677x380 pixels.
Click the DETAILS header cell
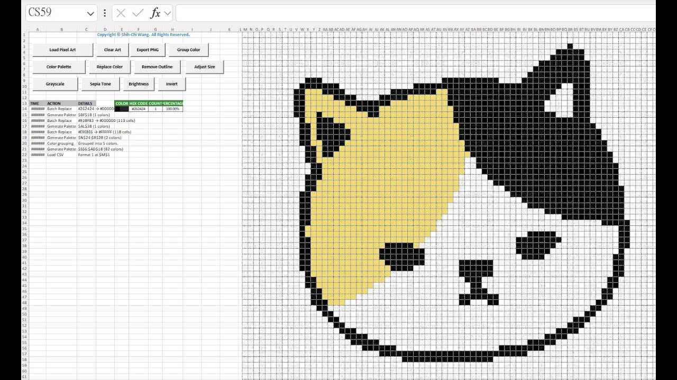(87, 103)
